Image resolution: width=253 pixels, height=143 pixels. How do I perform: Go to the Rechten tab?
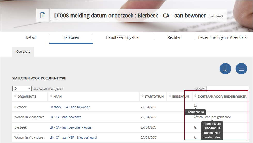(174, 37)
